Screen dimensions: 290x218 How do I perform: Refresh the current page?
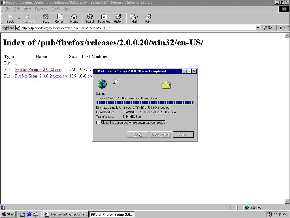click(60, 18)
